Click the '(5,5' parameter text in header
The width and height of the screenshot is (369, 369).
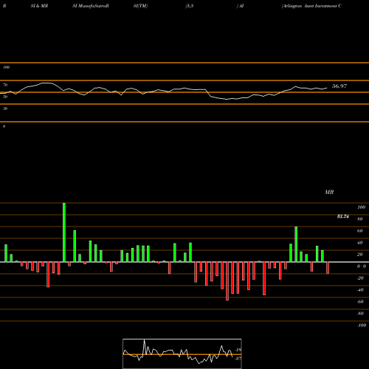pyautogui.click(x=190, y=6)
